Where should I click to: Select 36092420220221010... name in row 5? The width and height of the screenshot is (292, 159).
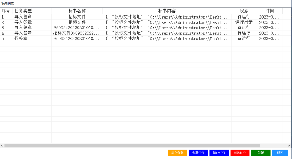click(x=77, y=39)
